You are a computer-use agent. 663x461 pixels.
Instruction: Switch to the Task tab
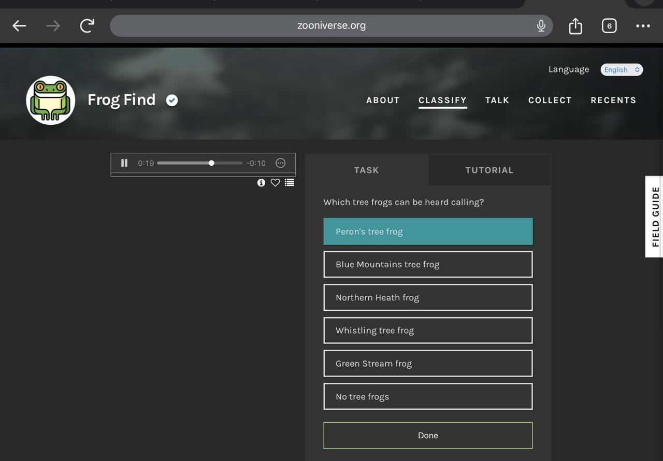point(367,170)
